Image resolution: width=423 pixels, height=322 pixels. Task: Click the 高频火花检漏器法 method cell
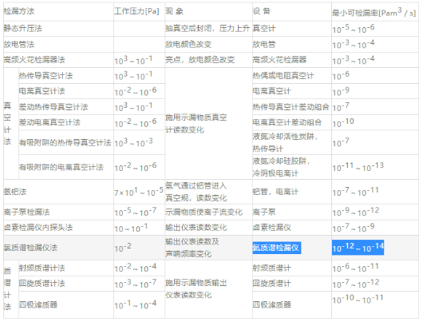(34, 60)
